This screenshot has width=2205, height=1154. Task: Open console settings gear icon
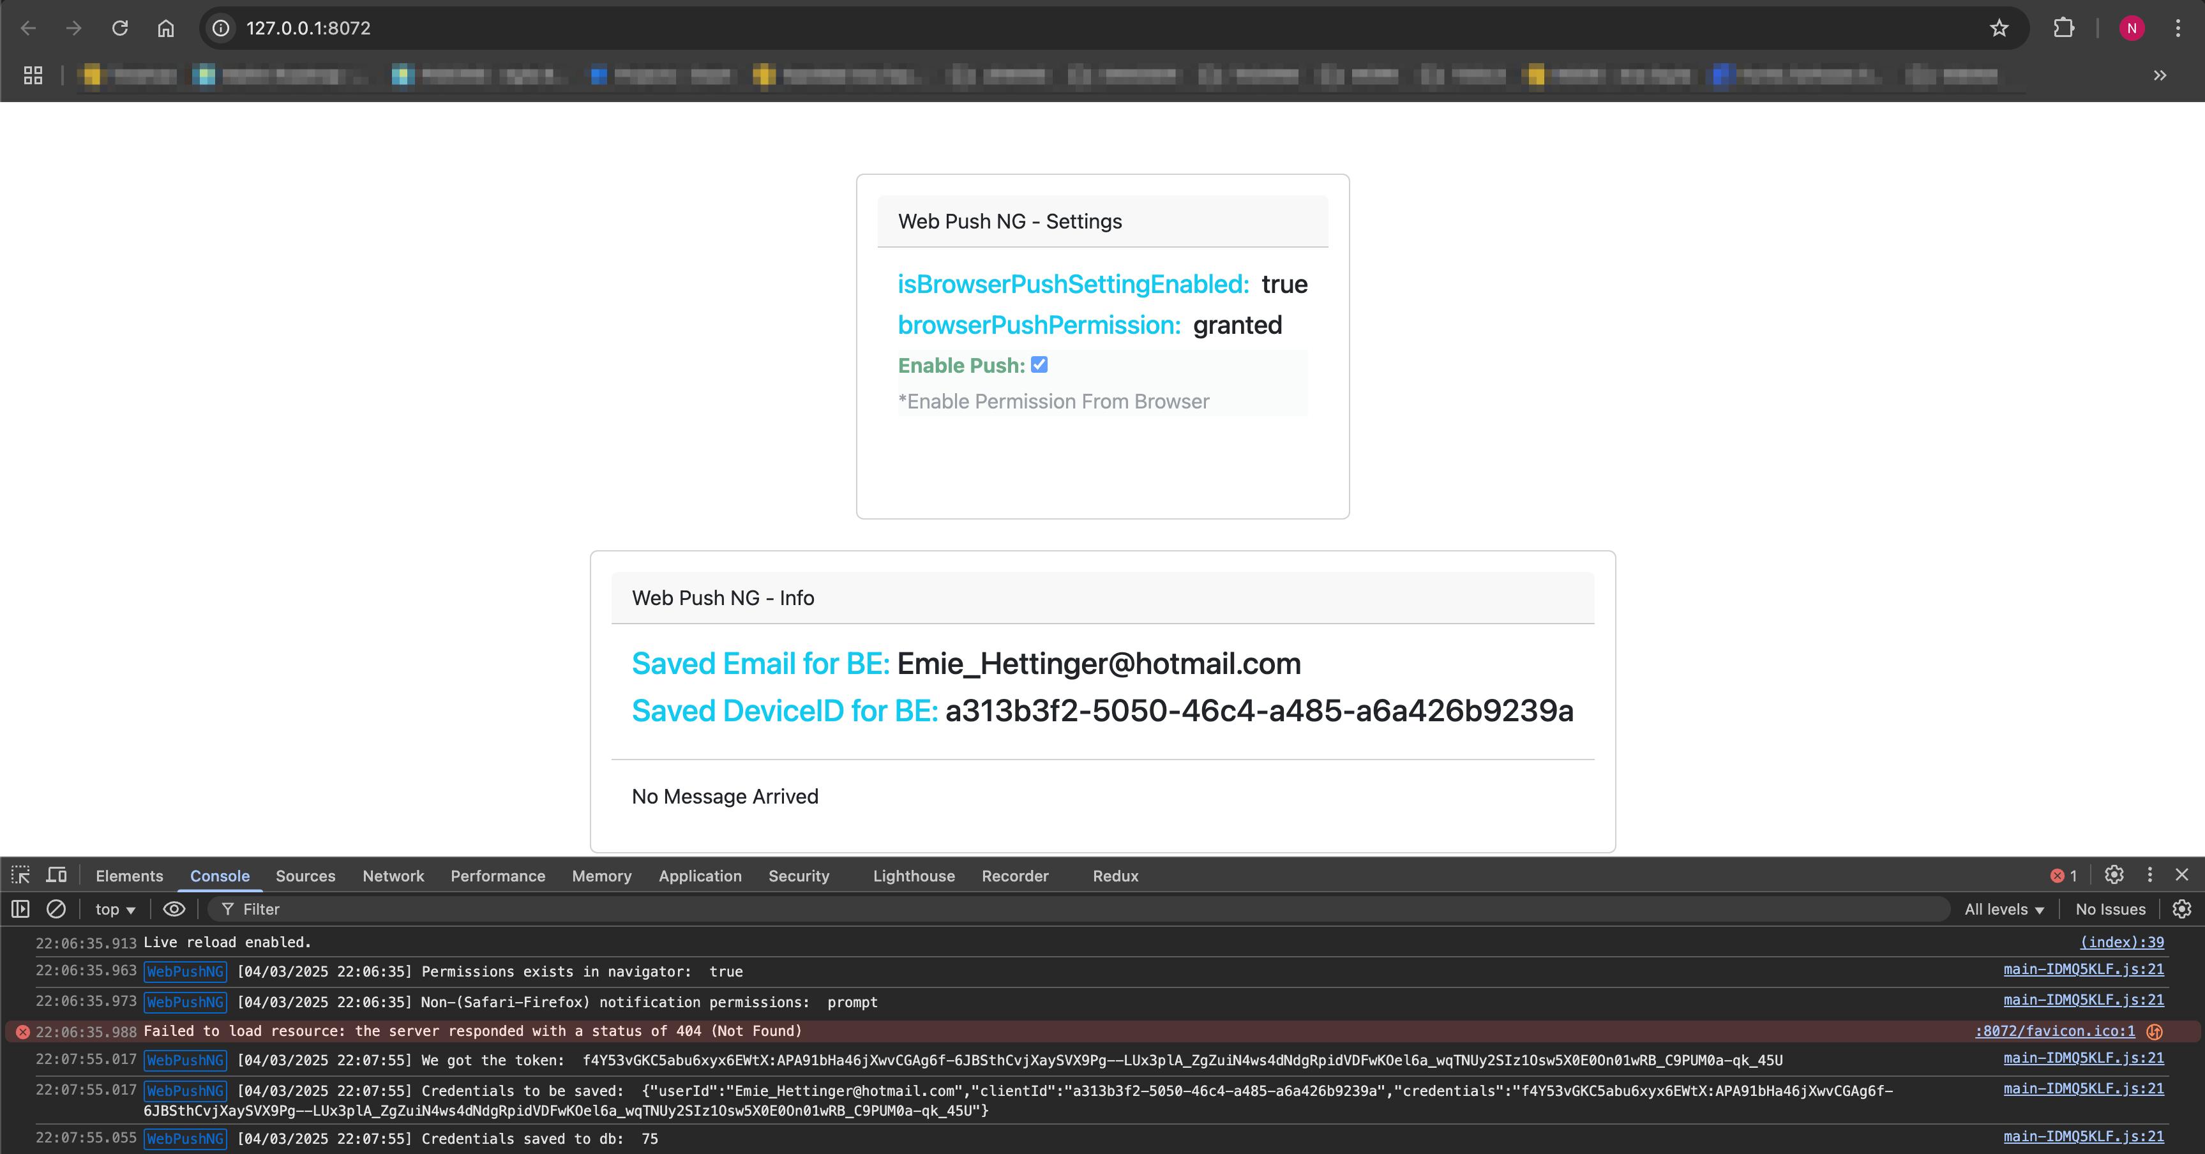[2181, 909]
